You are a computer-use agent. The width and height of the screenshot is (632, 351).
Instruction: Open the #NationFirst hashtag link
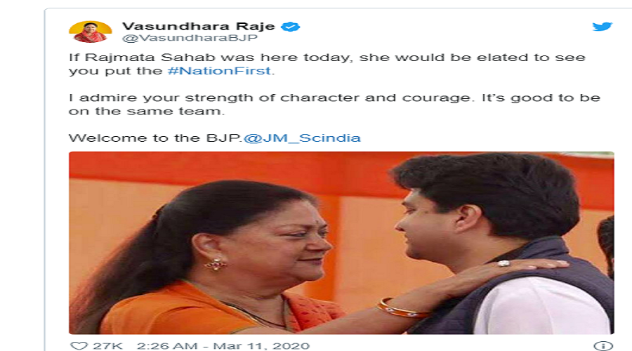(x=219, y=71)
